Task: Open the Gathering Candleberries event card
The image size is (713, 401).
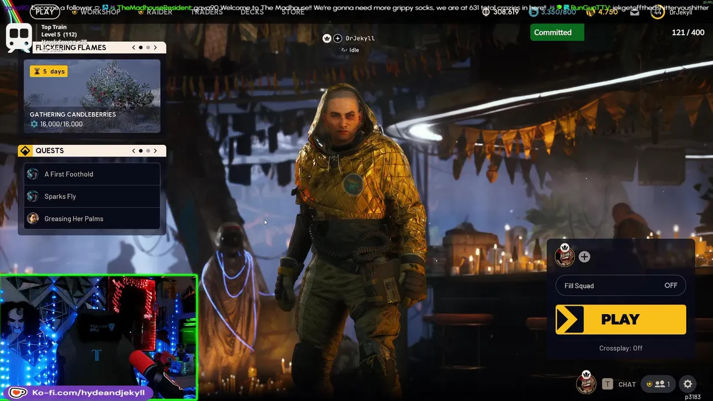Action: (92, 96)
